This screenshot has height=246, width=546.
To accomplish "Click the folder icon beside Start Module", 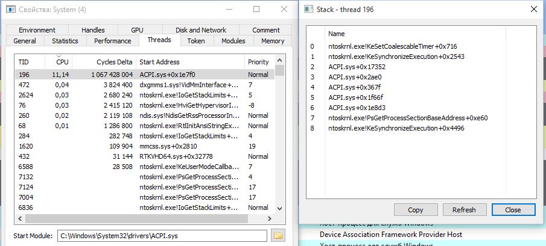I will [x=278, y=235].
